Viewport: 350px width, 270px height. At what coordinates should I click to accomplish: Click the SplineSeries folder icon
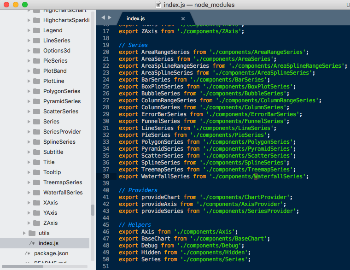tap(36, 142)
